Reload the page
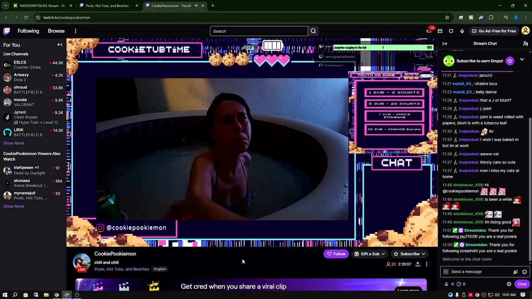The image size is (532, 299). click(26, 17)
